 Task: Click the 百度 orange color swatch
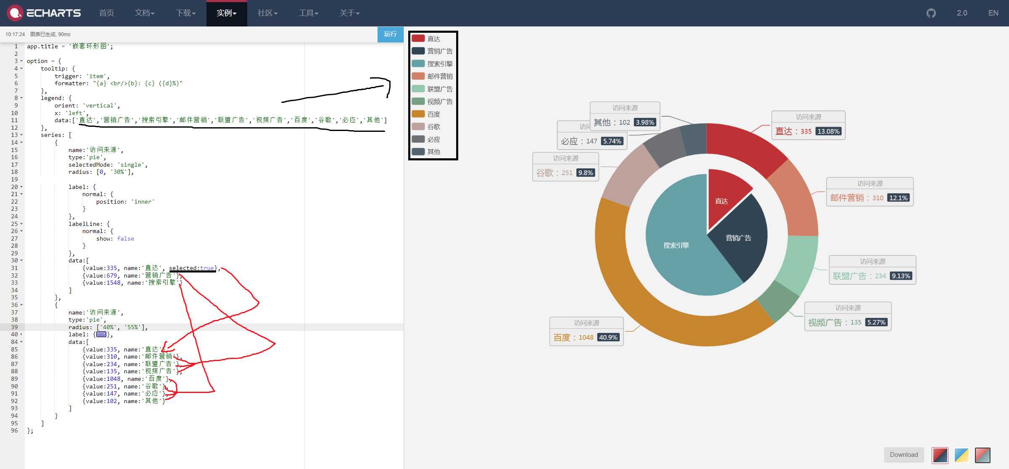[418, 114]
